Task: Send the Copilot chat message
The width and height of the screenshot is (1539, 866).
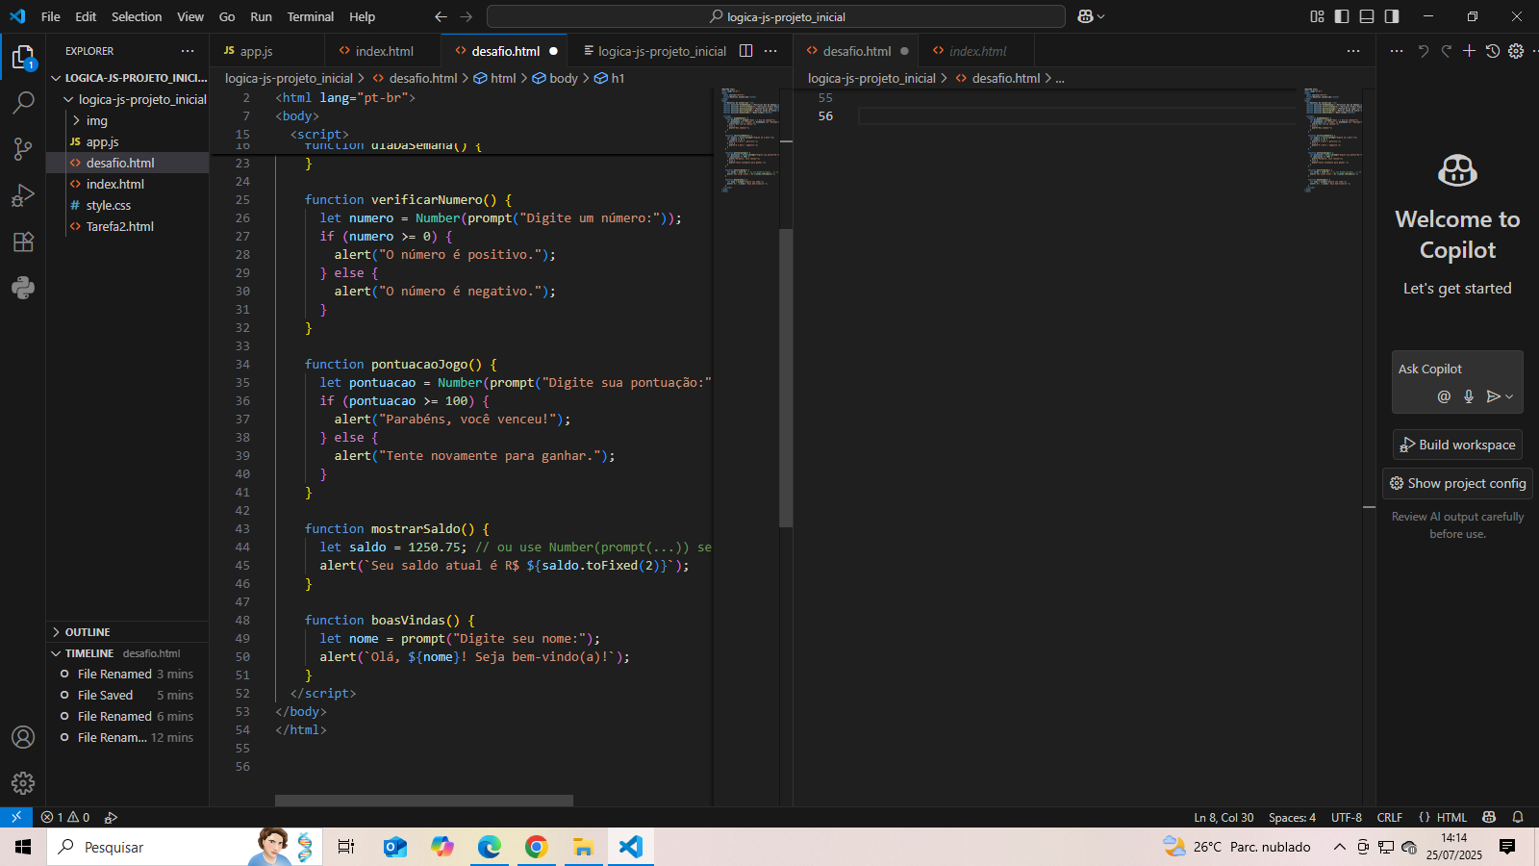Action: point(1493,396)
